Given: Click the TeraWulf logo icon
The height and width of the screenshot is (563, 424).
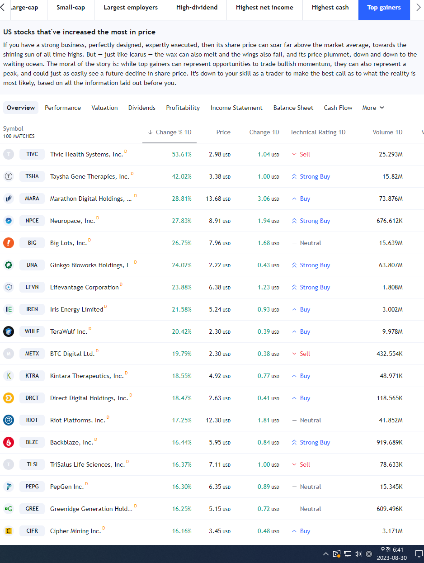Looking at the screenshot, I should (9, 331).
